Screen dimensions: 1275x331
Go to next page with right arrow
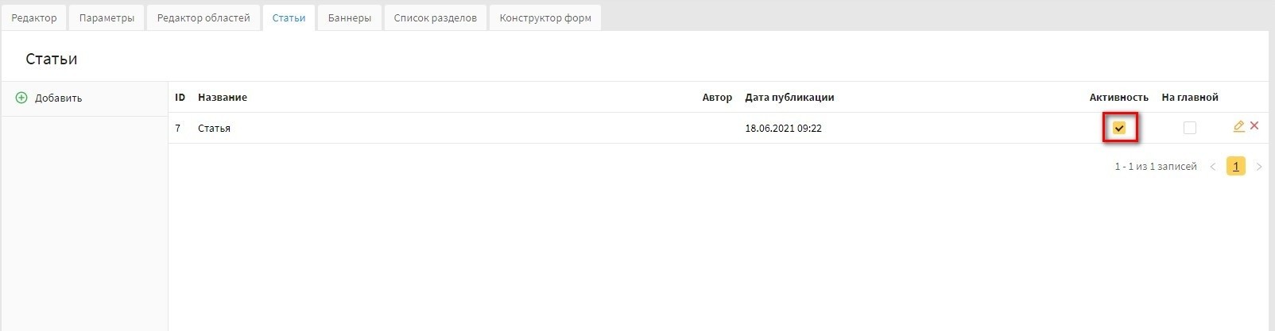click(x=1259, y=167)
